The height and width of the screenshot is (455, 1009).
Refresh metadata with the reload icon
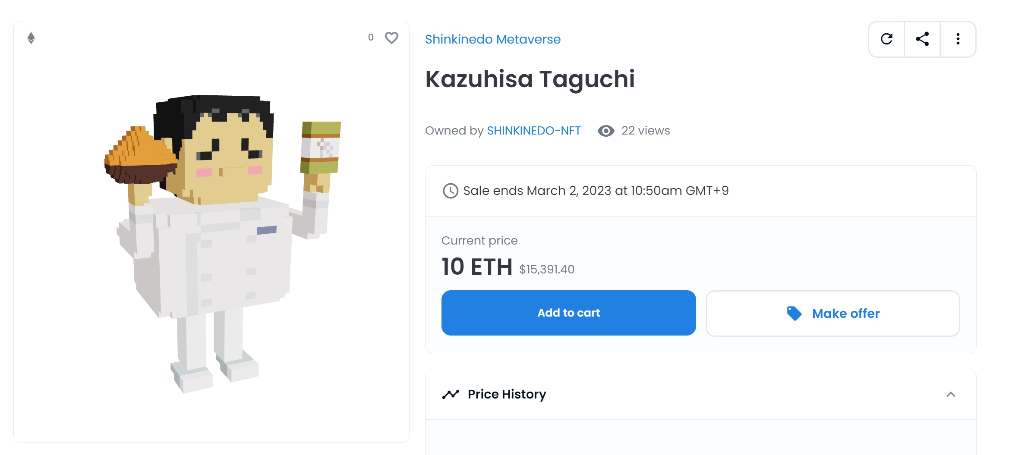886,39
